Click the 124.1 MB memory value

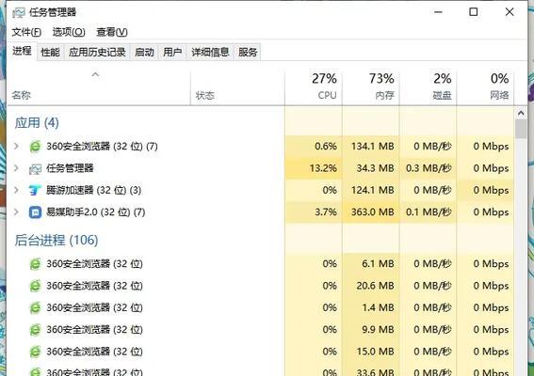coord(373,191)
